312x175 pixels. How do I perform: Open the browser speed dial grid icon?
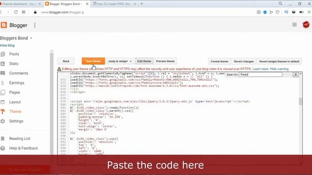tap(23, 12)
